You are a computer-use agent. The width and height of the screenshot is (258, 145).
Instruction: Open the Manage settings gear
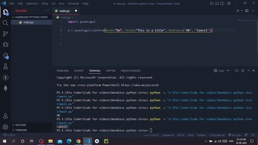5,127
